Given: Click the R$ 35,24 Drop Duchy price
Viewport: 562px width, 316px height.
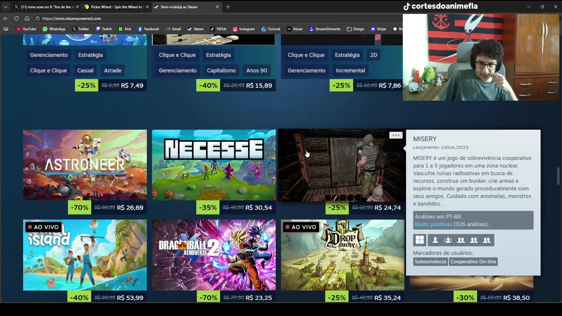Looking at the screenshot, I should coord(388,298).
